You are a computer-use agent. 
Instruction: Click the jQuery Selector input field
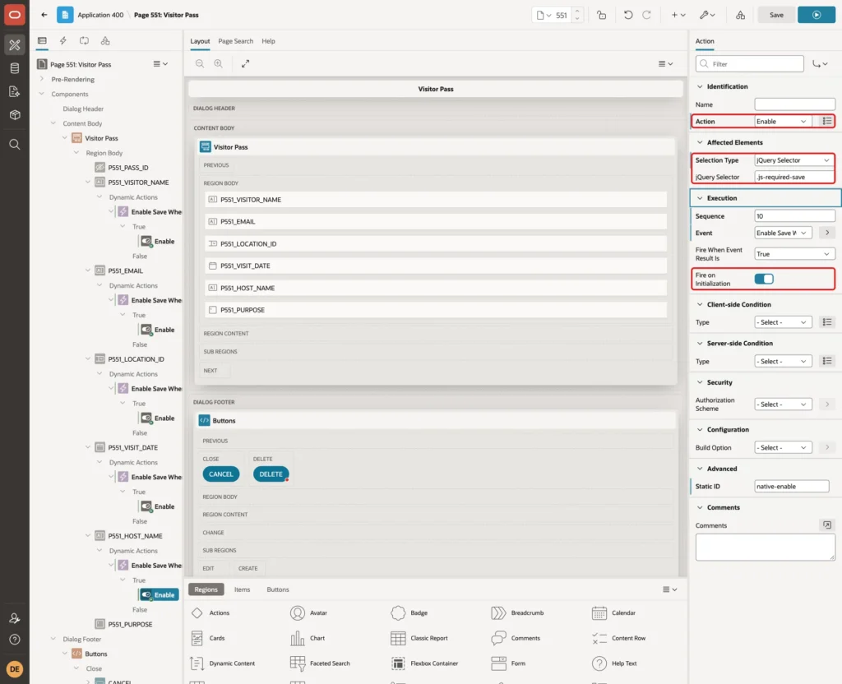tap(794, 177)
